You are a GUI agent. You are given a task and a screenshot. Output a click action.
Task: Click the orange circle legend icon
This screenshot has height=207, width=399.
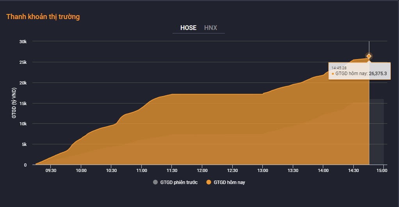208,182
